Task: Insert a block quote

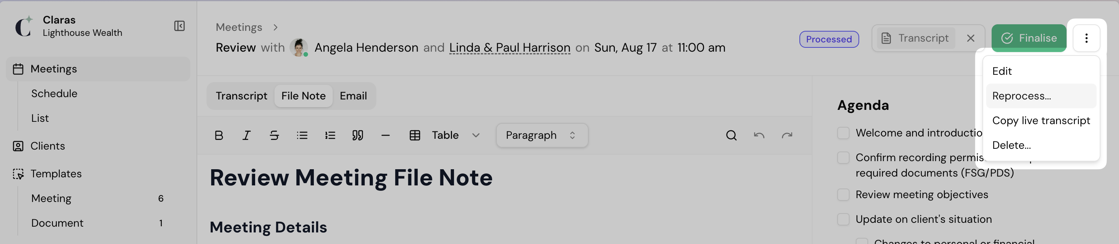Action: point(357,135)
